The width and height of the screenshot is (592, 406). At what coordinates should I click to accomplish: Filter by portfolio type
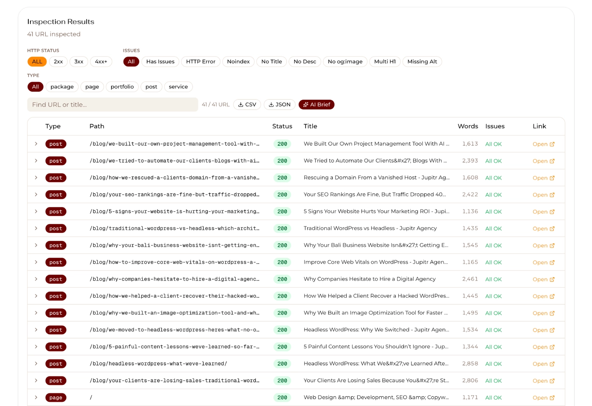click(x=122, y=87)
